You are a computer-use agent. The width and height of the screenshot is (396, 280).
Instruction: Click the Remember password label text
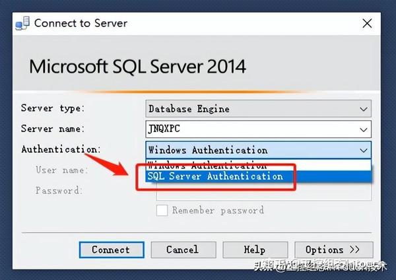click(x=218, y=211)
